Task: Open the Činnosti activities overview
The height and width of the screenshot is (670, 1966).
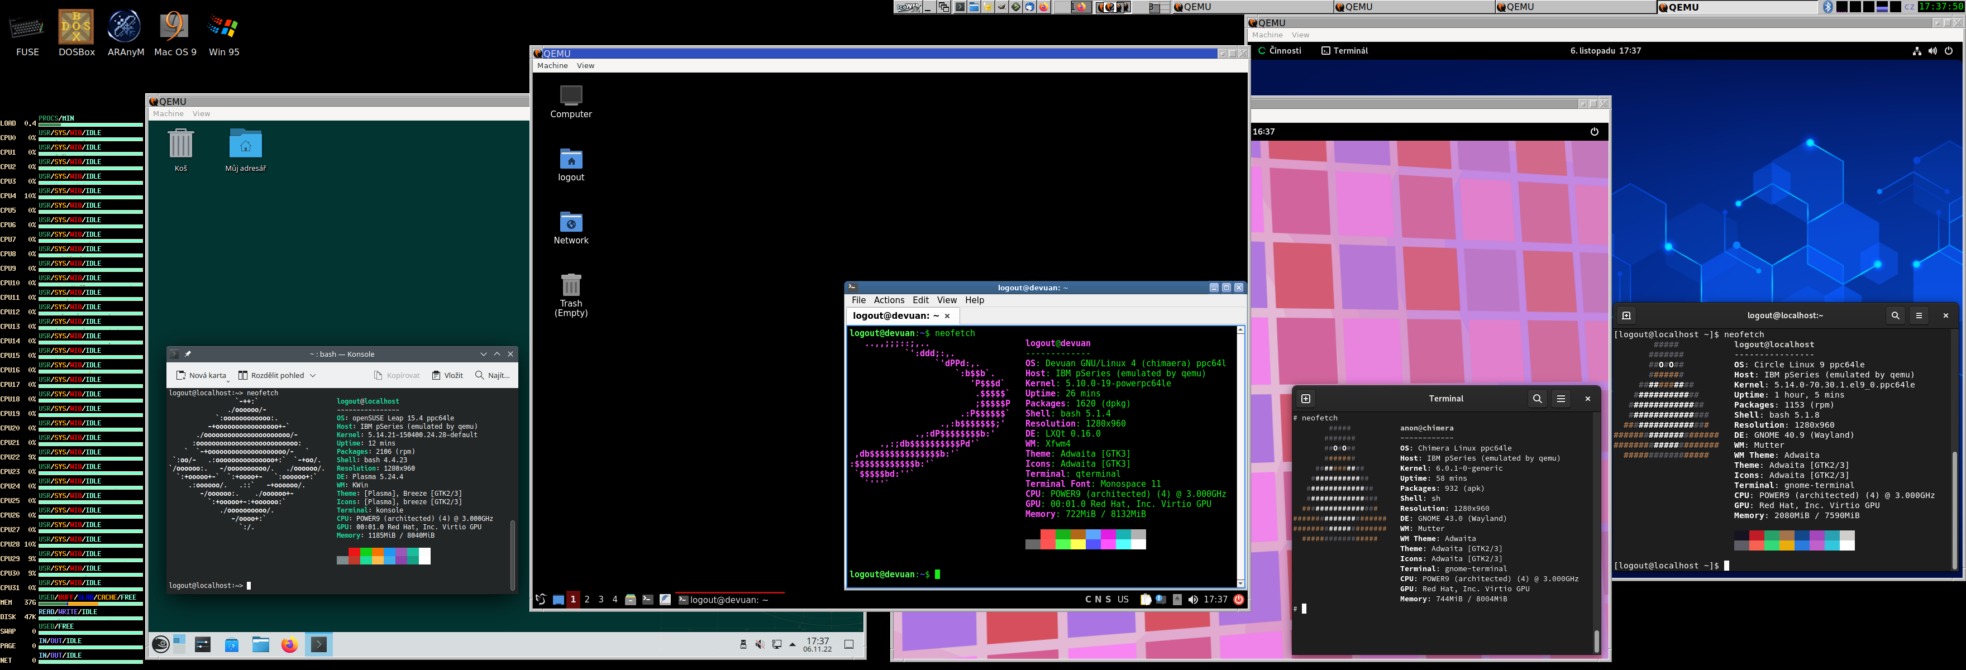Action: click(x=1285, y=50)
